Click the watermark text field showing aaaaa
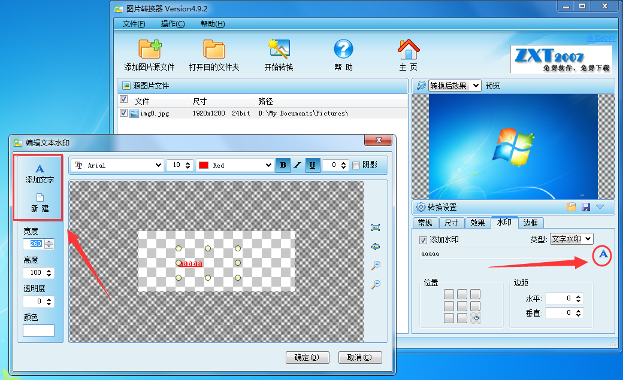 pyautogui.click(x=506, y=254)
